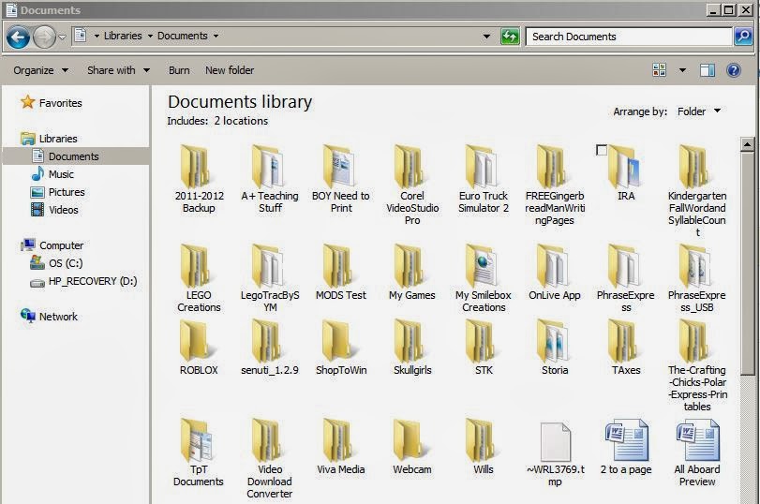The height and width of the screenshot is (504, 760).
Task: Select the A+ Teaching Stuff folder
Action: pyautogui.click(x=270, y=179)
